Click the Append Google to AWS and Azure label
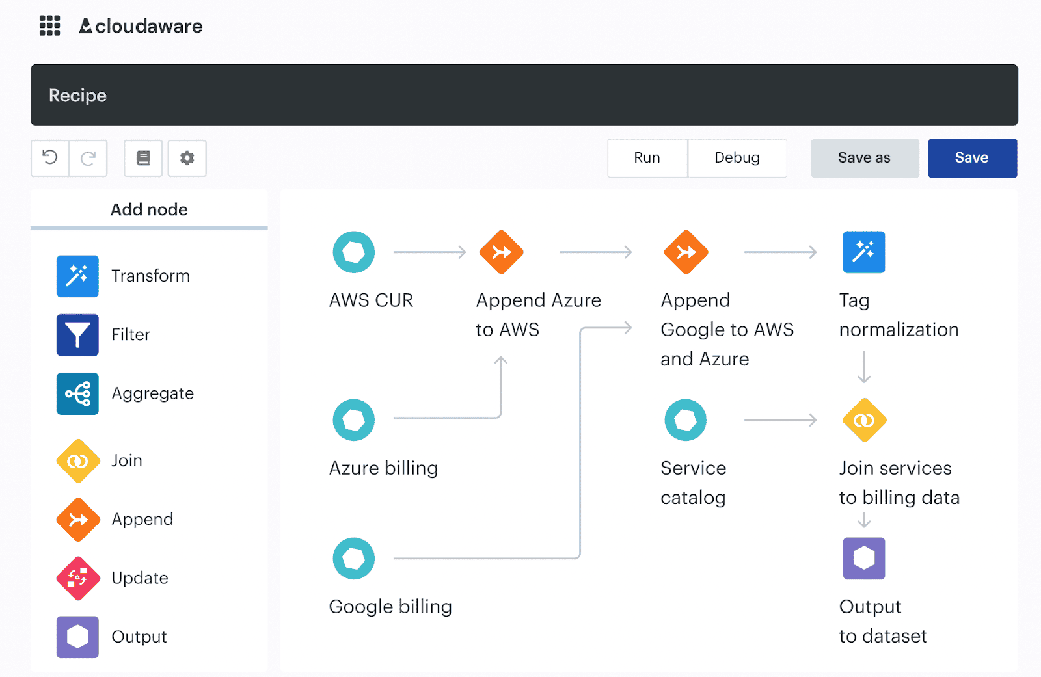The image size is (1041, 677). [727, 330]
